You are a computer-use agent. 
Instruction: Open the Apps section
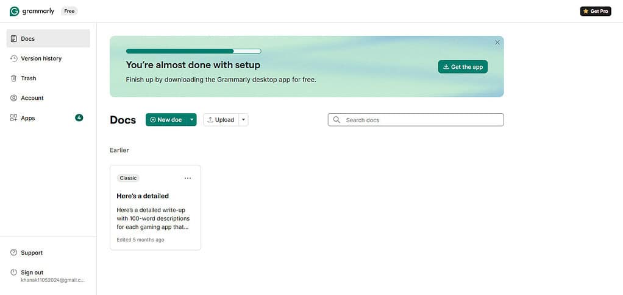(x=48, y=118)
